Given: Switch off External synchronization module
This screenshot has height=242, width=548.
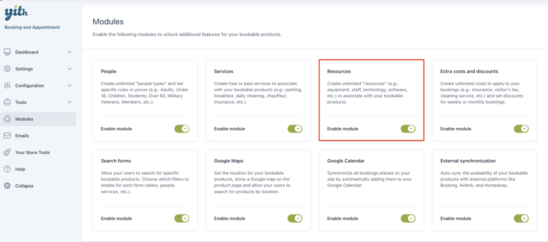Looking at the screenshot, I should click(x=521, y=218).
